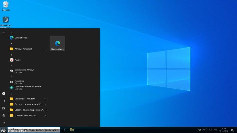Open File Explorer from the taskbar
237x133 pixels.
(72, 130)
